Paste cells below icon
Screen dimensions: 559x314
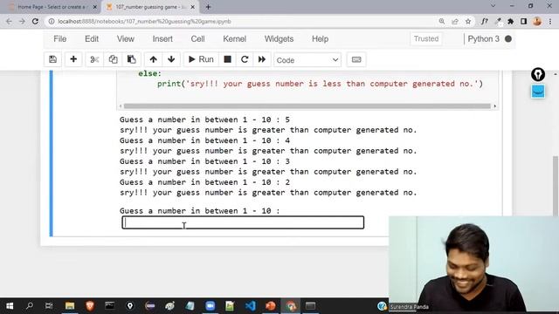132,59
